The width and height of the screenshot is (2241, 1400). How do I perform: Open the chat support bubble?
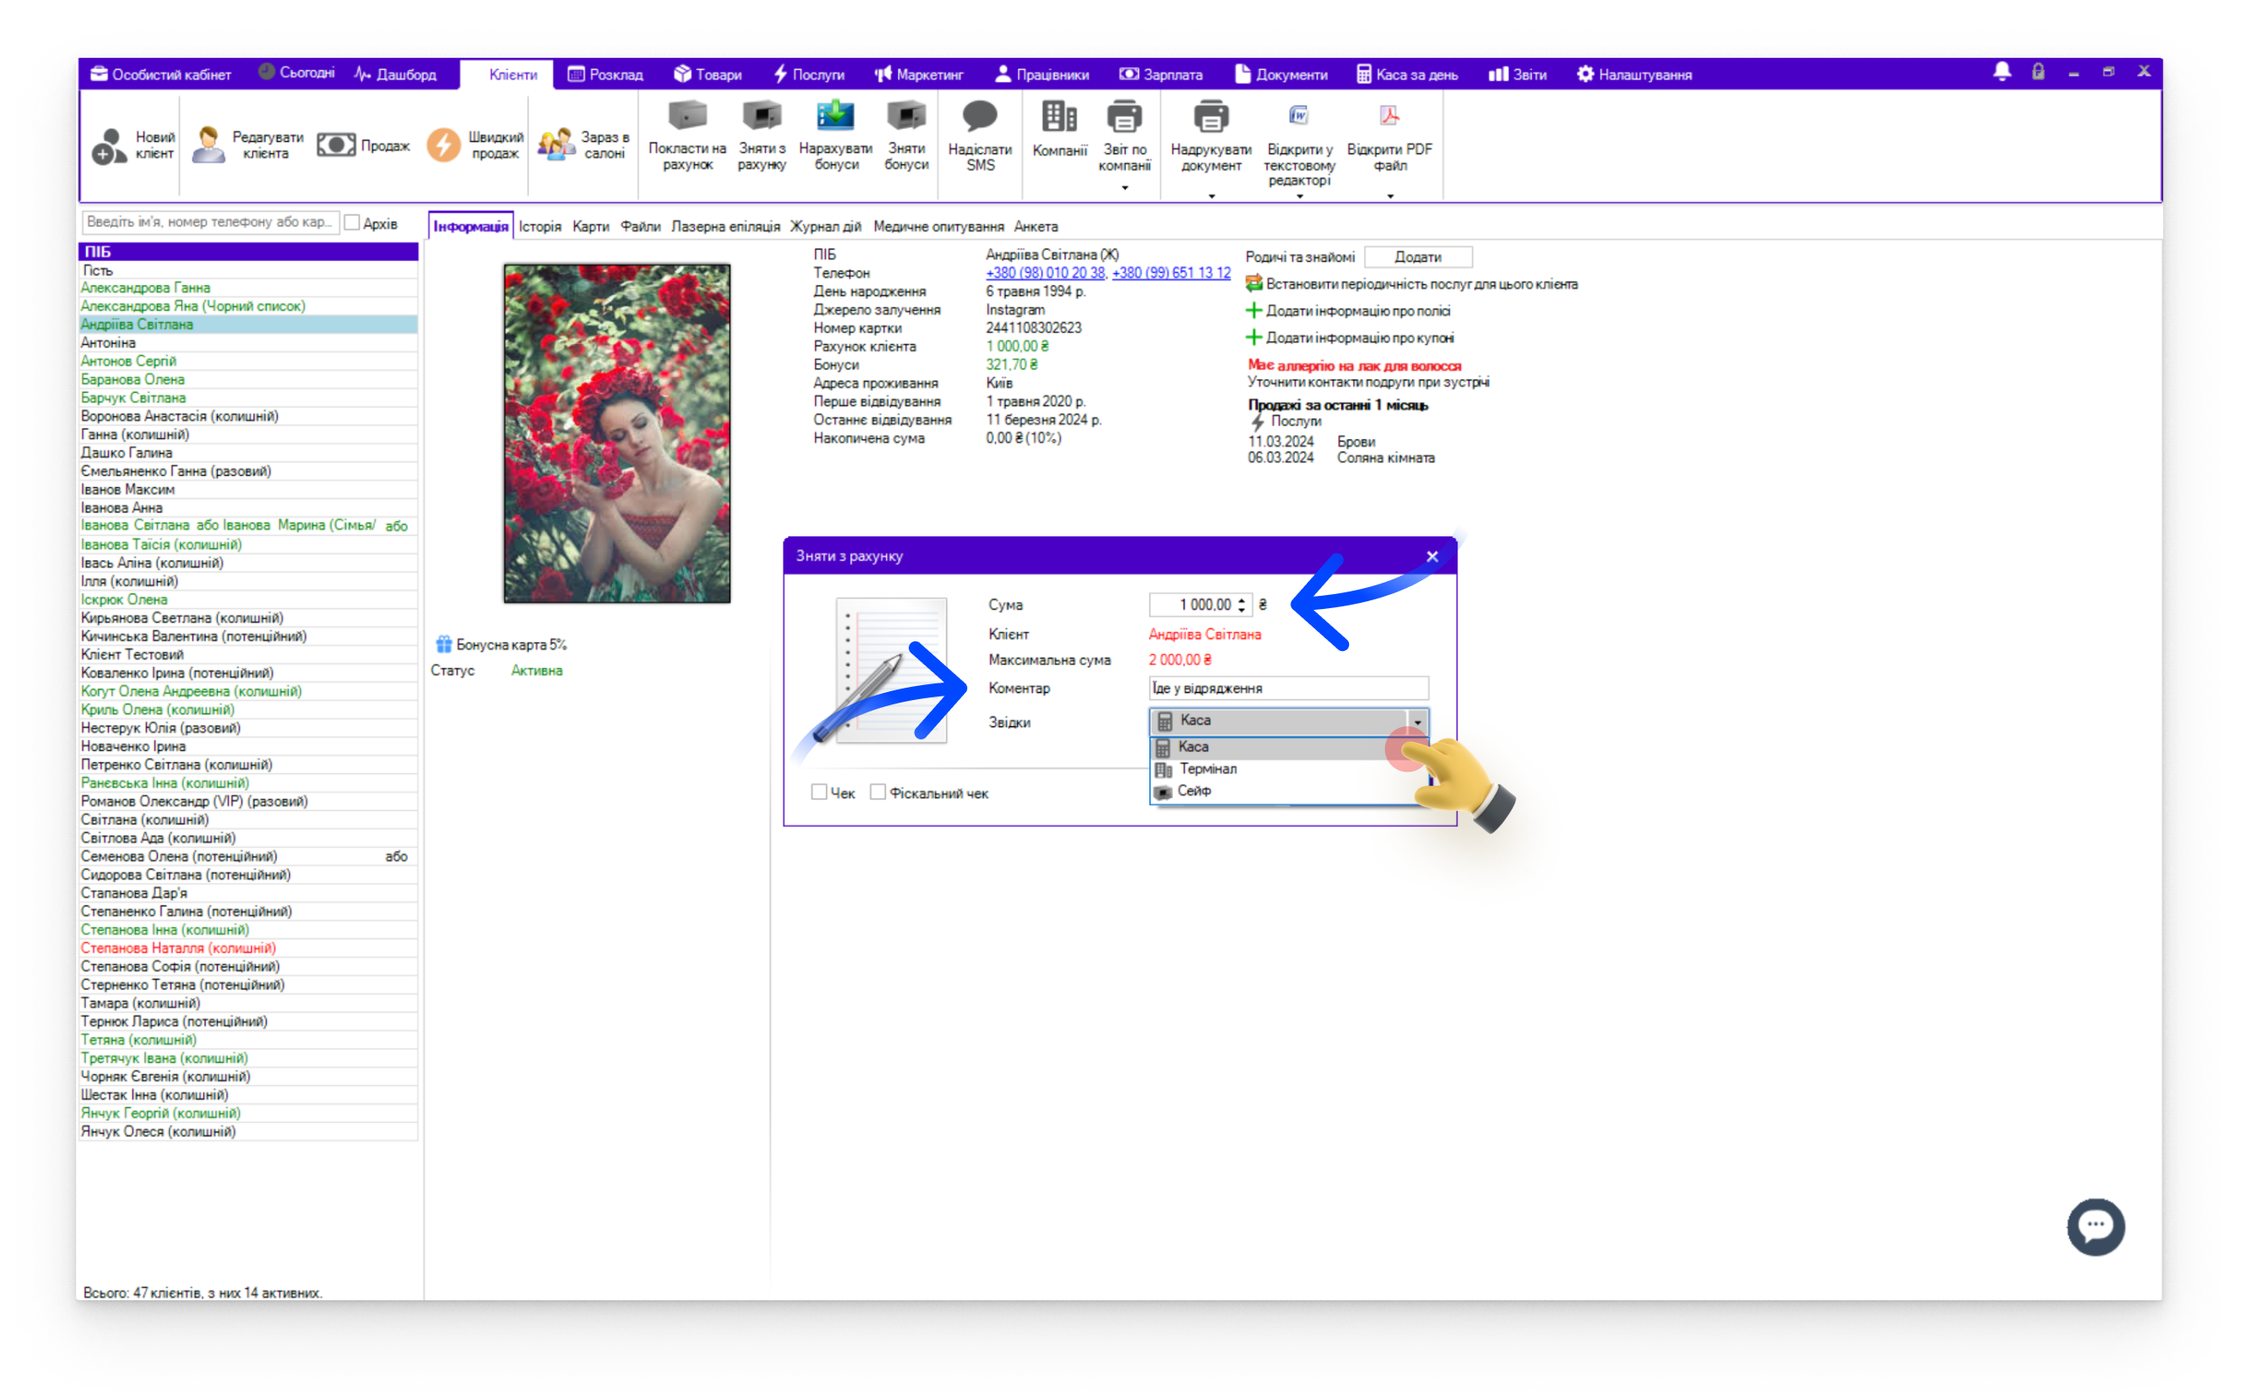pyautogui.click(x=2096, y=1227)
